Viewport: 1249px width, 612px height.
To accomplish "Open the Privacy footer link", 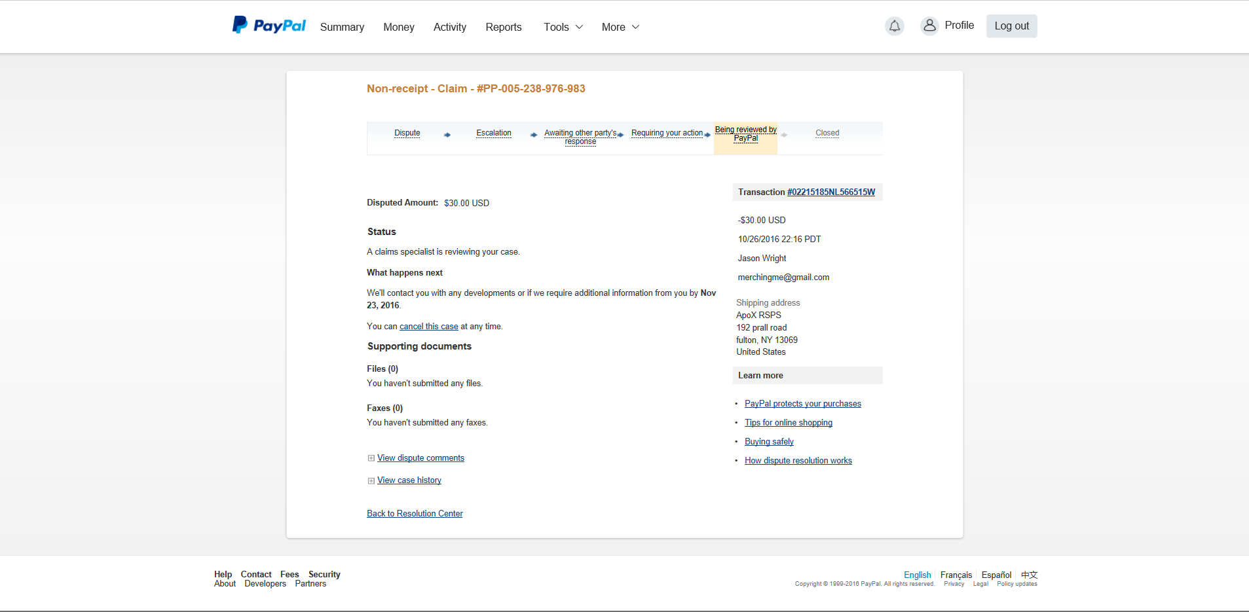I will 954,584.
